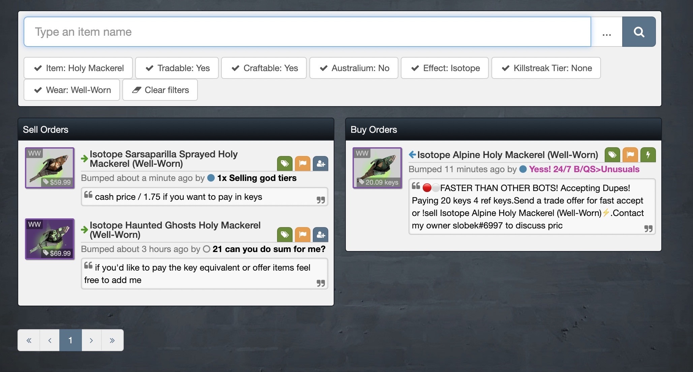Click the Clear filters button
This screenshot has width=693, height=372.
point(160,90)
